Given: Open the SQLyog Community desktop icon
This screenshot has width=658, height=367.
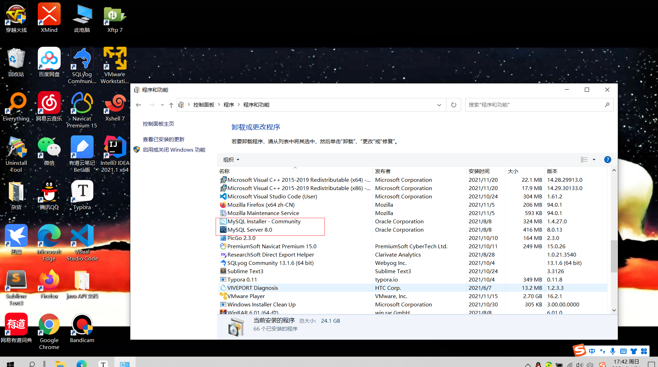Looking at the screenshot, I should pos(82,65).
